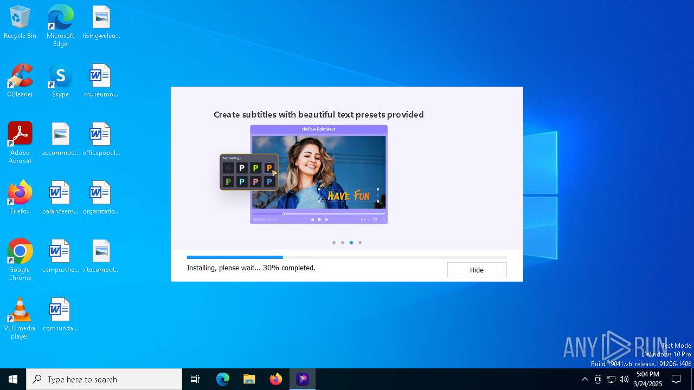Image resolution: width=694 pixels, height=390 pixels.
Task: Click the taskbar search box
Action: click(x=104, y=379)
